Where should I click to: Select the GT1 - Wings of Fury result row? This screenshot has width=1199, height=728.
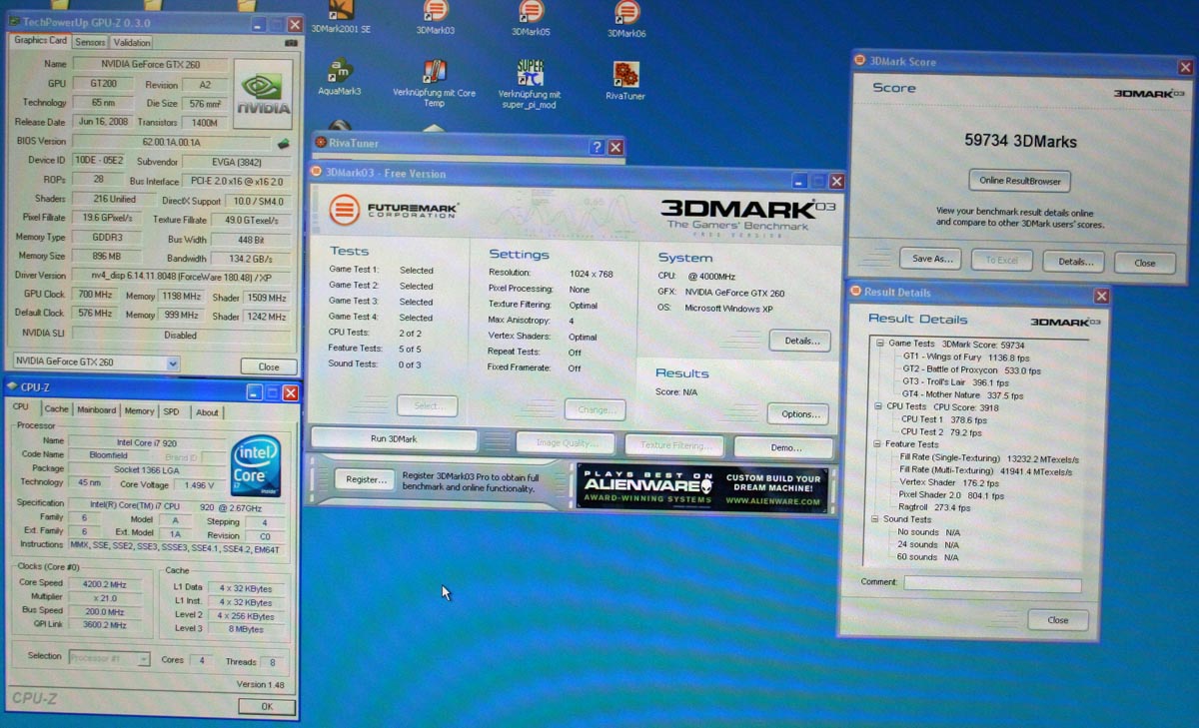966,357
